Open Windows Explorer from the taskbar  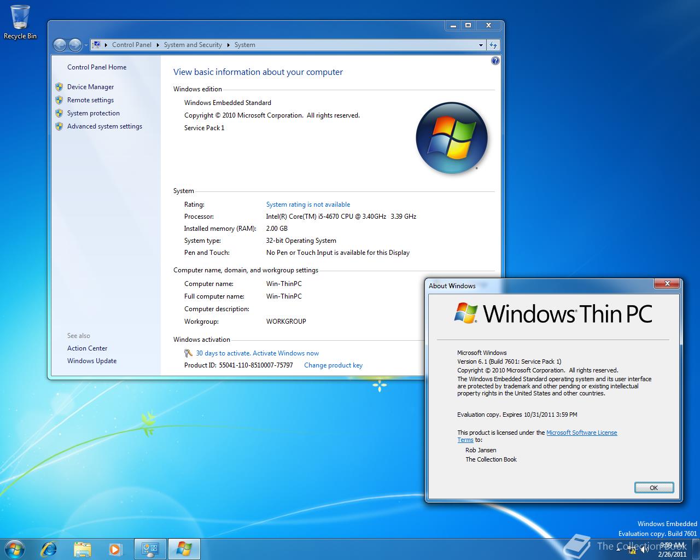(83, 549)
